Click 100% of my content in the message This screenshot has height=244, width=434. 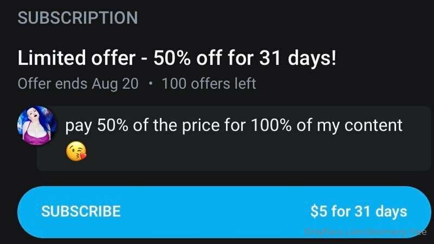click(x=327, y=125)
